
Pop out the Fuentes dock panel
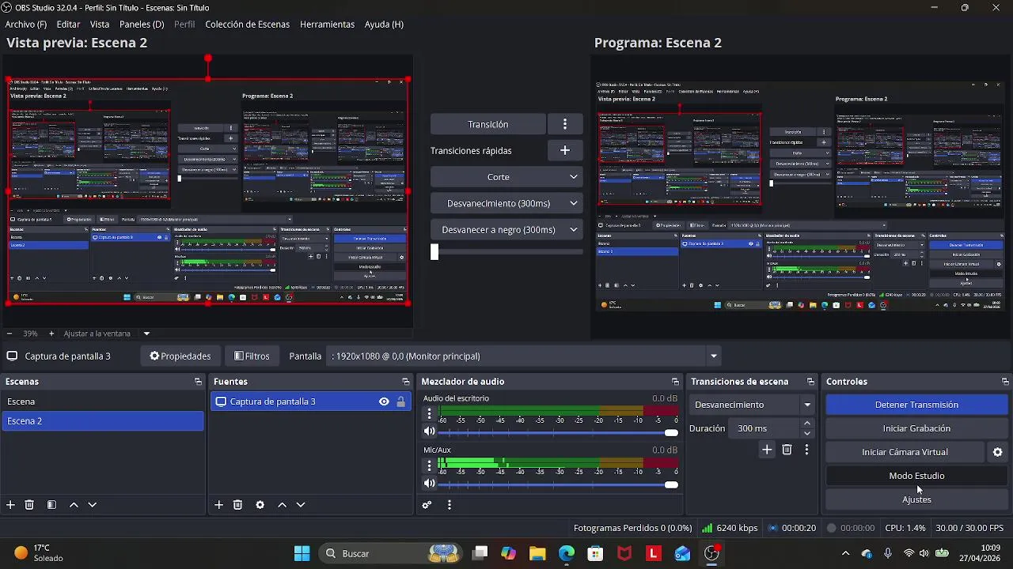tap(405, 382)
